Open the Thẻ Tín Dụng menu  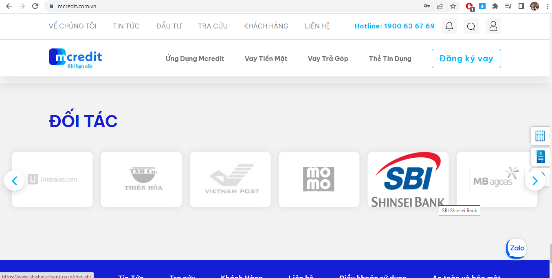[390, 59]
